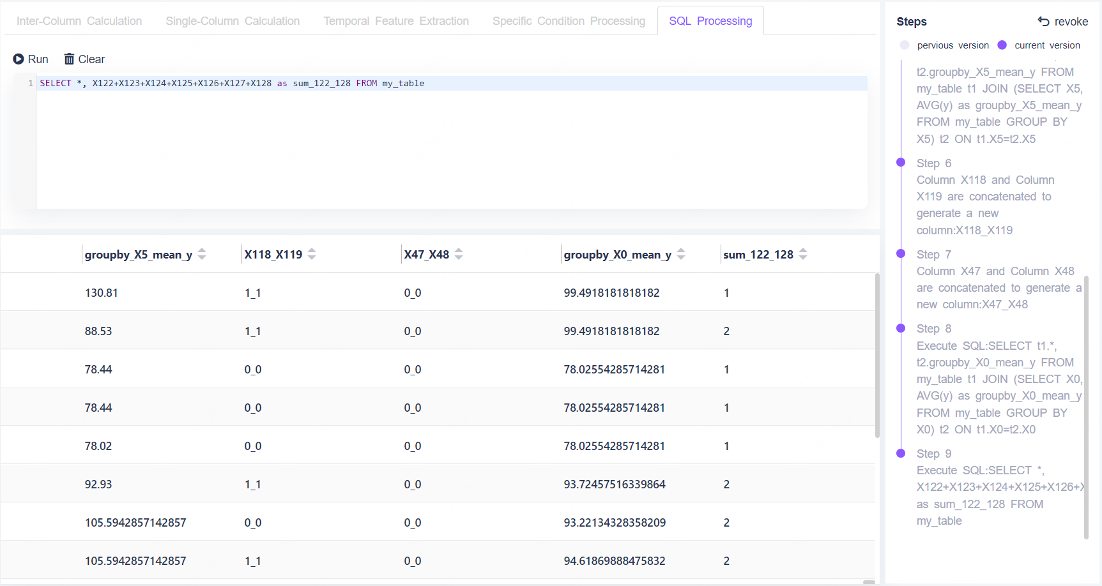This screenshot has height=586, width=1102.
Task: Click Step 9 SQL sum_122_128 description
Action: [1000, 496]
